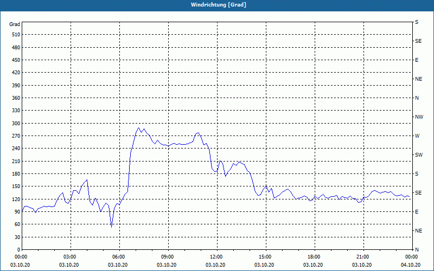Image resolution: width=434 pixels, height=271 pixels.
Task: Click the y-axis value "300"
Action: point(16,124)
